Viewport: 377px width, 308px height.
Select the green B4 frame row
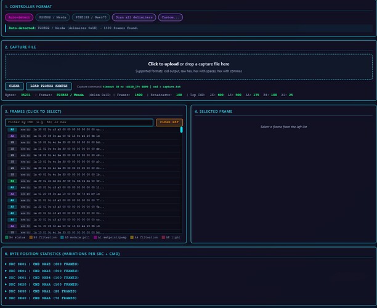93,181
